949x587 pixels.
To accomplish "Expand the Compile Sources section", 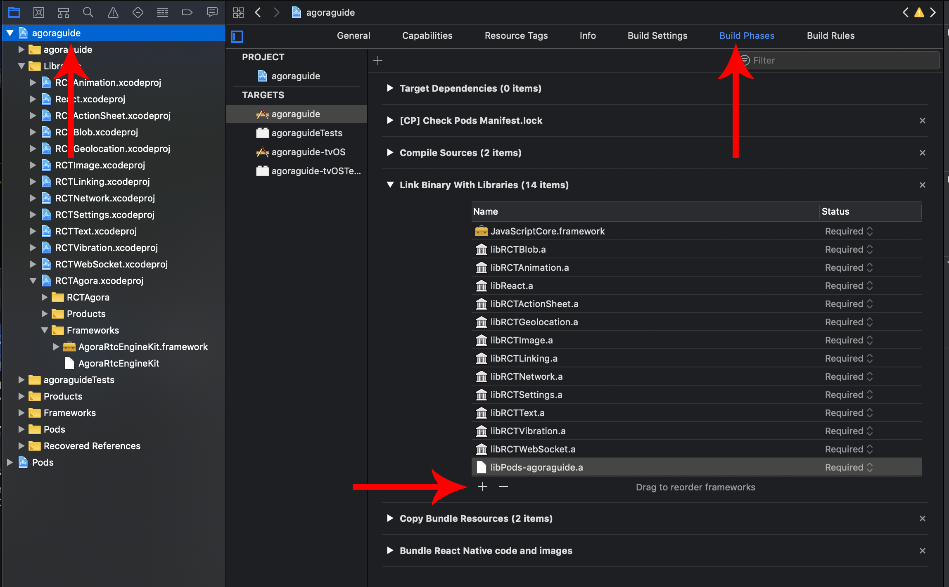I will 390,153.
